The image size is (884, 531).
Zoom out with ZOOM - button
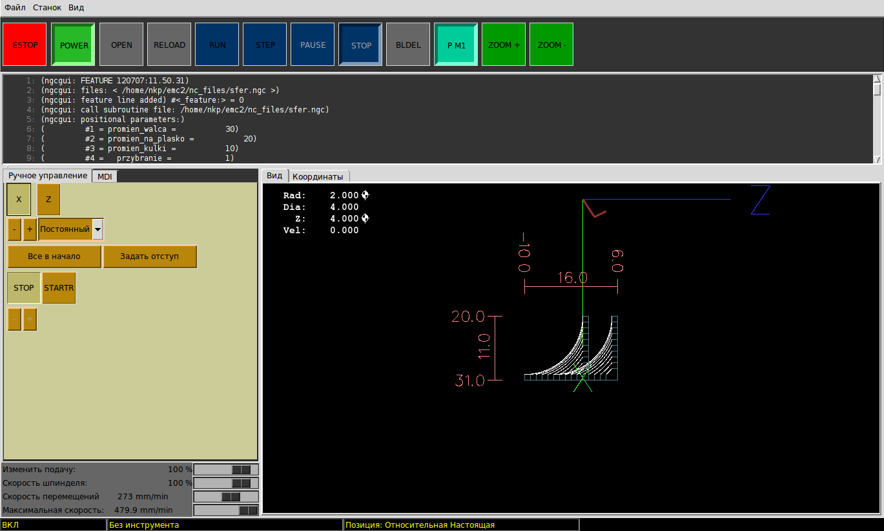click(551, 45)
